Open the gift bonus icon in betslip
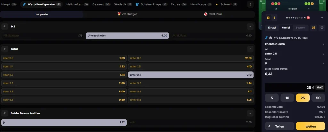Screen dimensions: 328x132 coord(322,28)
